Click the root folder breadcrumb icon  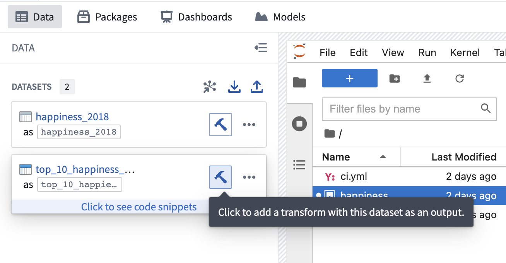330,134
